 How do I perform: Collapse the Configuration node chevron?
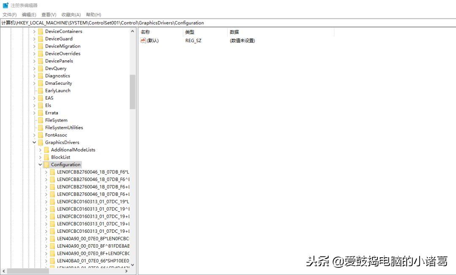point(40,164)
